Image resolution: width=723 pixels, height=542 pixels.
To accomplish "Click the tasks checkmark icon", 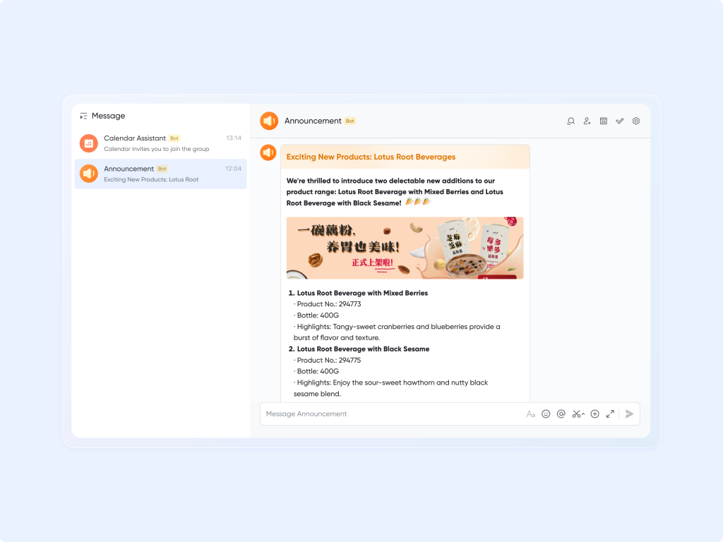I will tap(620, 121).
